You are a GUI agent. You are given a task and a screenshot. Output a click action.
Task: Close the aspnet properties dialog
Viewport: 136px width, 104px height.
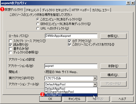click(133, 3)
